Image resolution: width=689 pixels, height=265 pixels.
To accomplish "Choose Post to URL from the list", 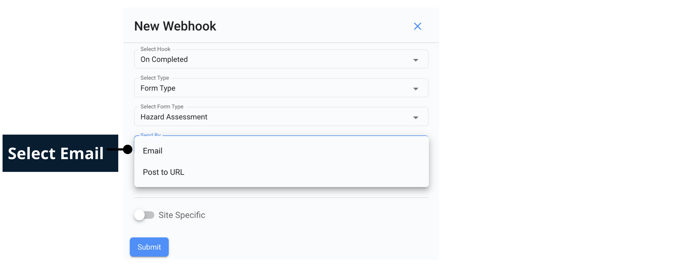I will [163, 172].
